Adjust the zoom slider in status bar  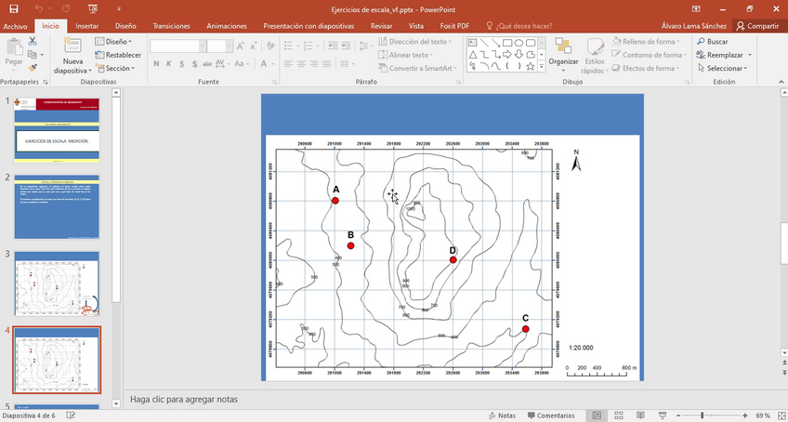click(703, 415)
